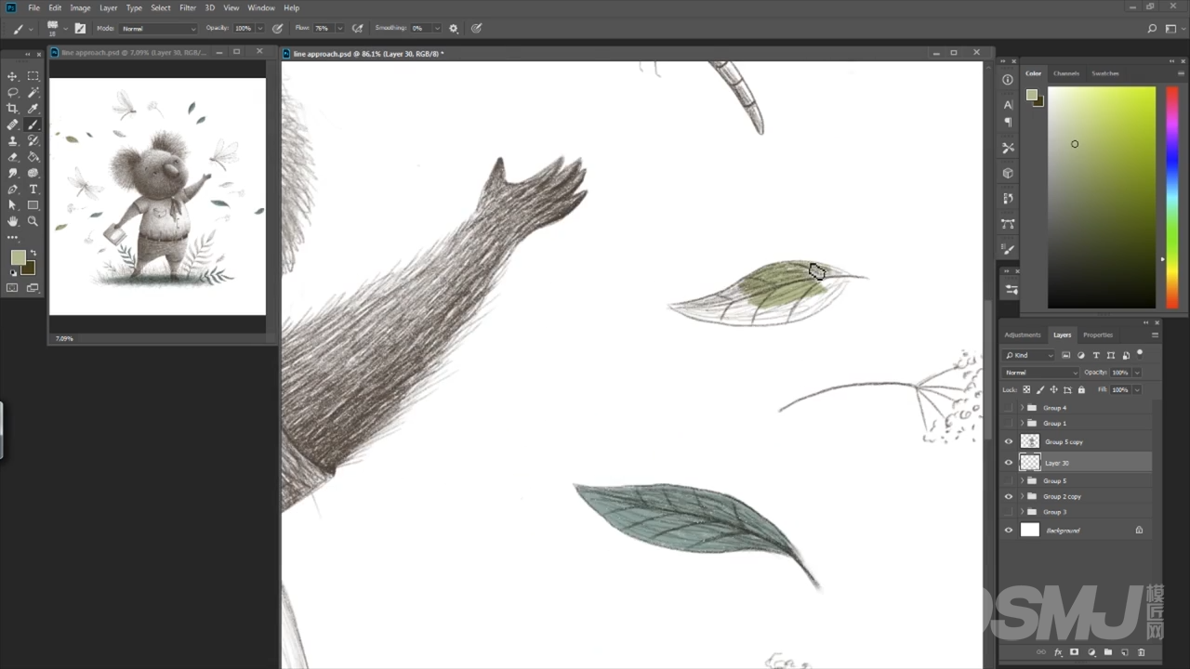
Task: Open the Edit Toolbar three-dots button
Action: [12, 238]
